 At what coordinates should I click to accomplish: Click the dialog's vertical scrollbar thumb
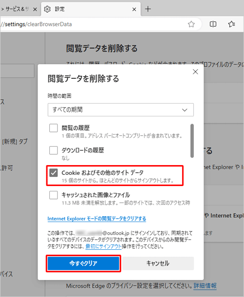pyautogui.click(x=192, y=141)
